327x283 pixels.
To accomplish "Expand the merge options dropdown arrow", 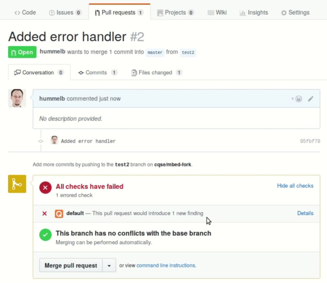I will [109, 265].
